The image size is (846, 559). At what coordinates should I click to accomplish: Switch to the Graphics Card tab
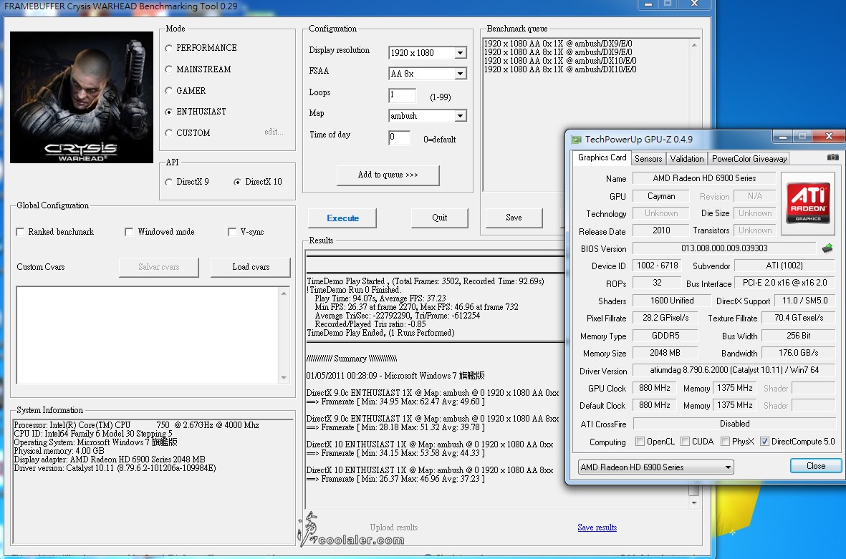tap(602, 157)
